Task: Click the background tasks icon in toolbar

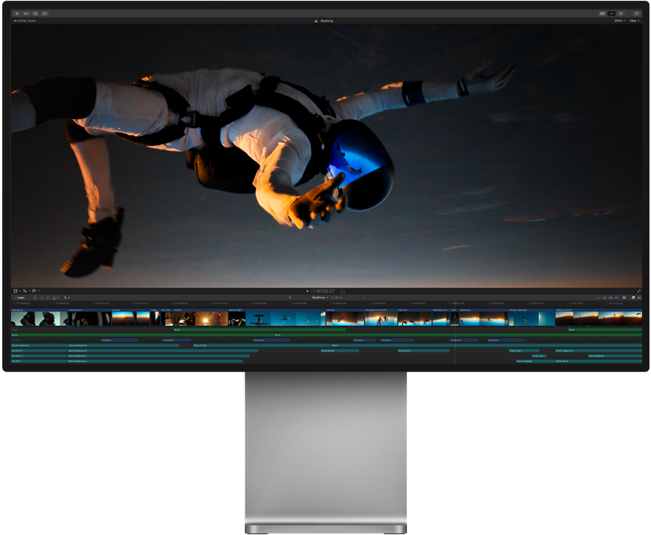Action: click(35, 13)
